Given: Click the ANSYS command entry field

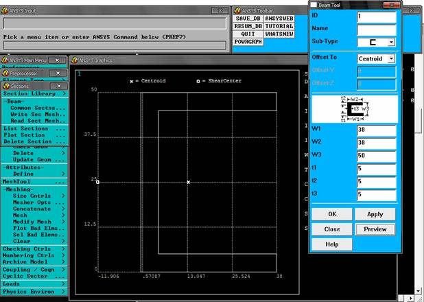Looking at the screenshot, I should 115,45.
